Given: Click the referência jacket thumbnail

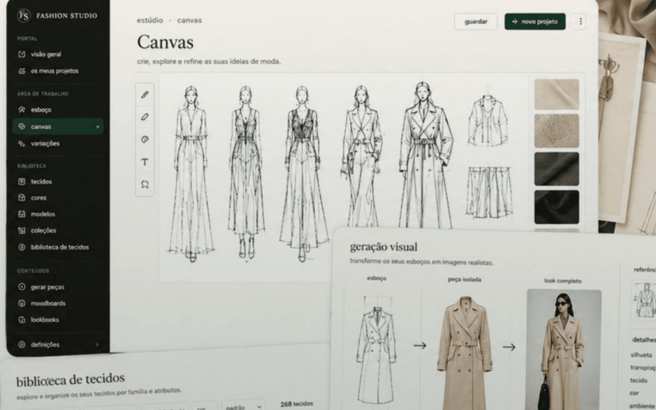Looking at the screenshot, I should [645, 300].
